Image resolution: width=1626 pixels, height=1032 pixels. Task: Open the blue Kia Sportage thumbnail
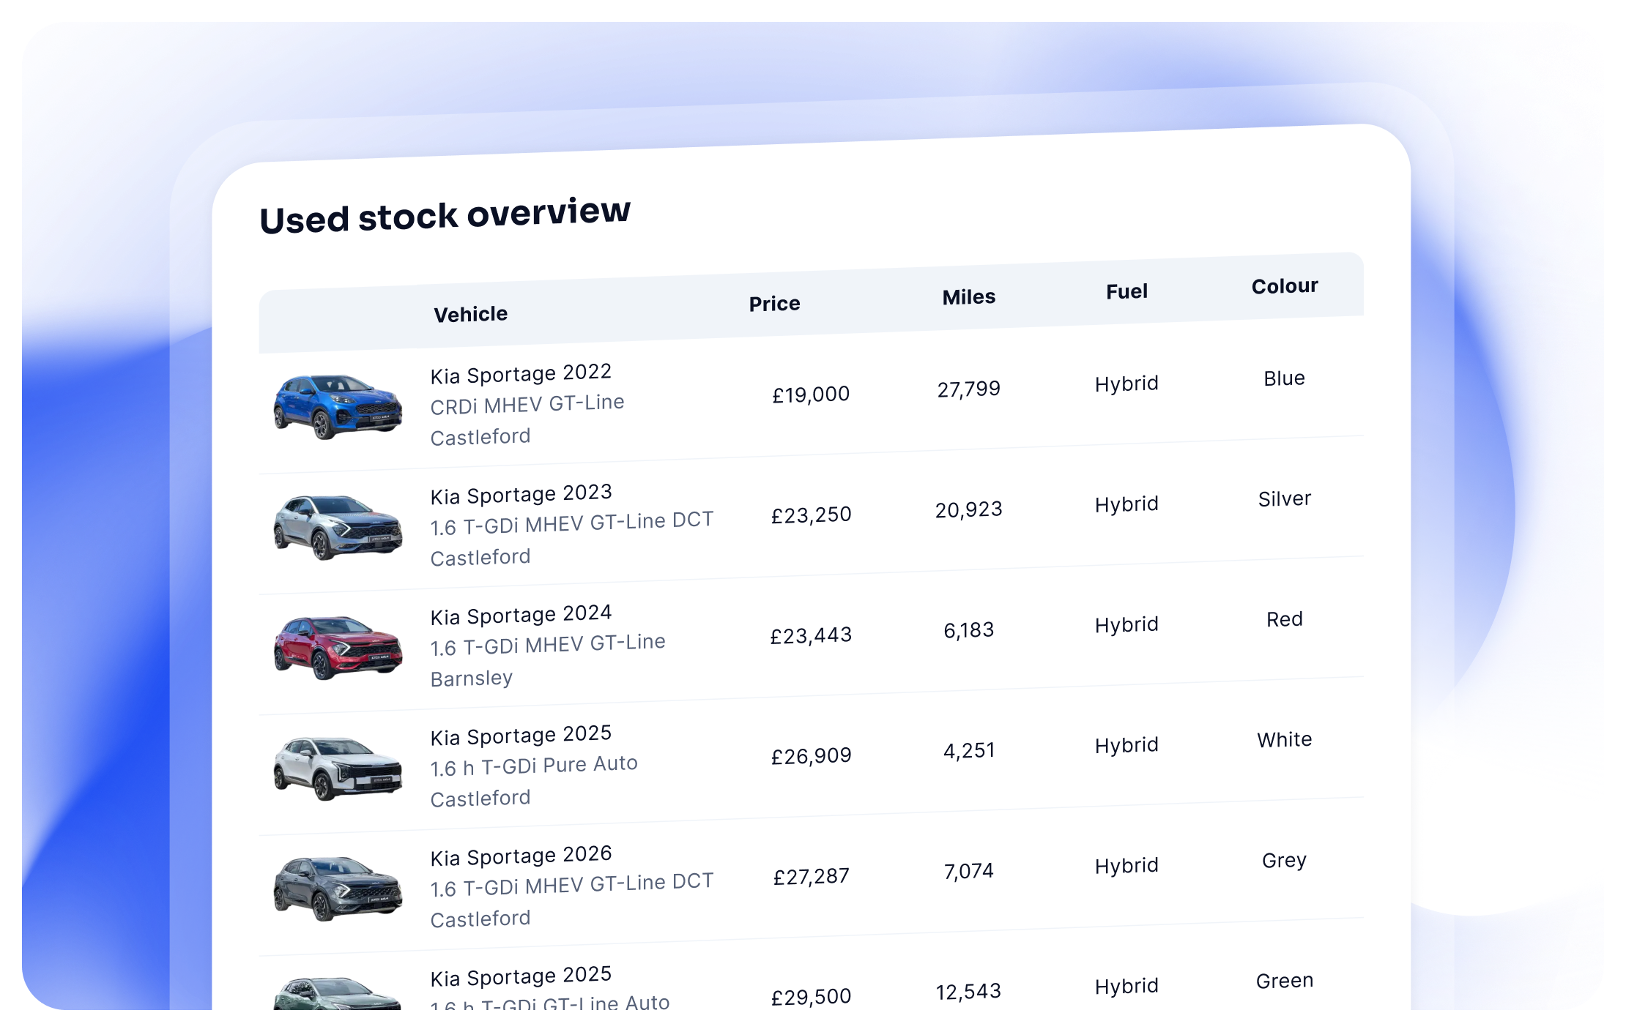tap(338, 406)
